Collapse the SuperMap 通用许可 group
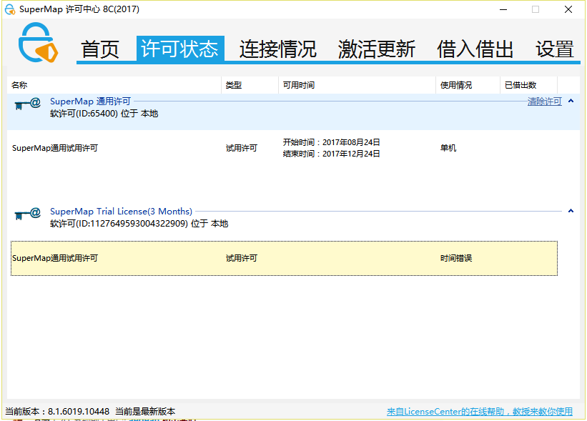 [x=571, y=101]
